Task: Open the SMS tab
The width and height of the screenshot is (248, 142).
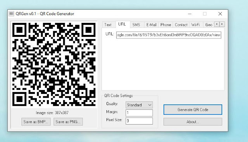Action: [x=137, y=25]
